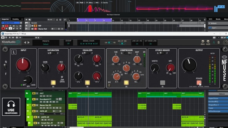Click the Tuner insert slot

[218, 108]
